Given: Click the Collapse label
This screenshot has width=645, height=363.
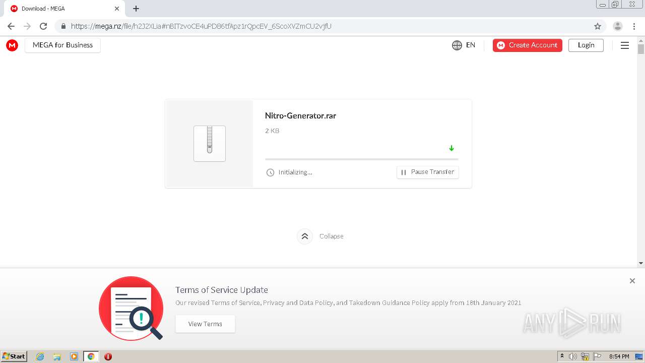Looking at the screenshot, I should [x=332, y=236].
